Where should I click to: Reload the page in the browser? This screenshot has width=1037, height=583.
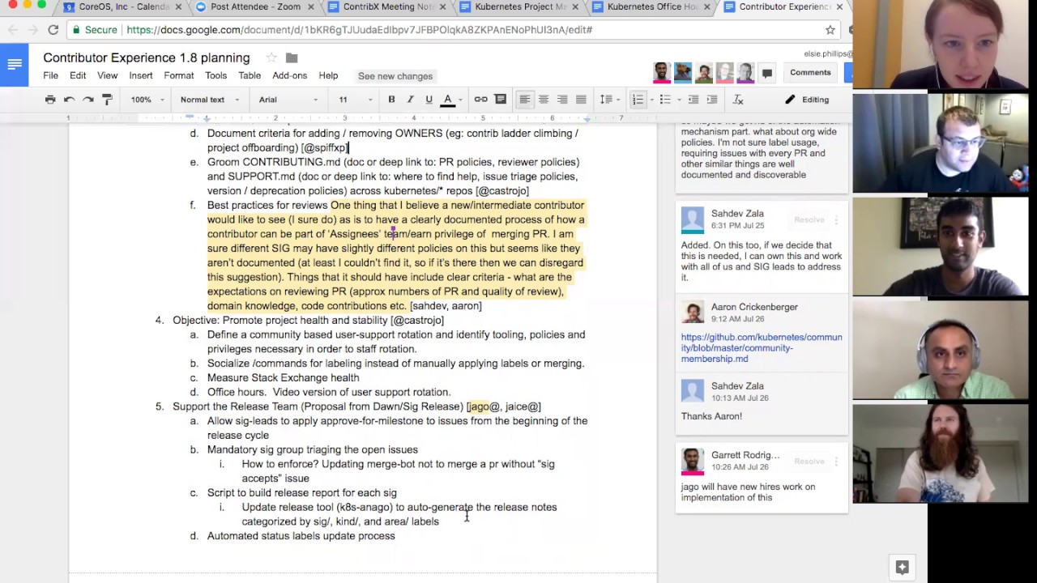(x=53, y=30)
